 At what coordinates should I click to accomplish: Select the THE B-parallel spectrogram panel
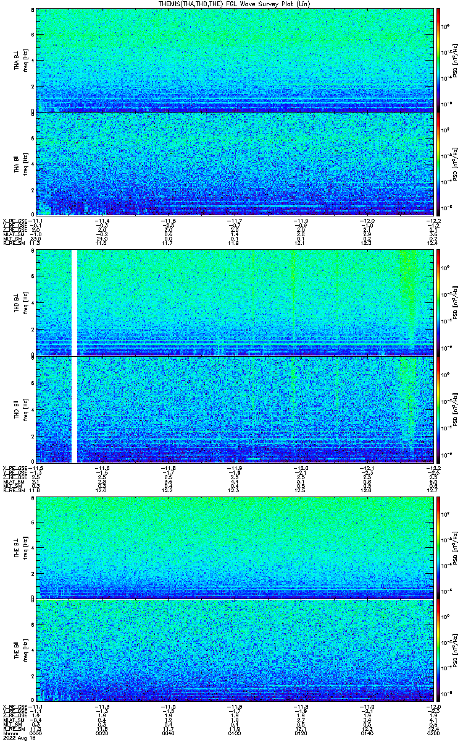[x=236, y=651]
